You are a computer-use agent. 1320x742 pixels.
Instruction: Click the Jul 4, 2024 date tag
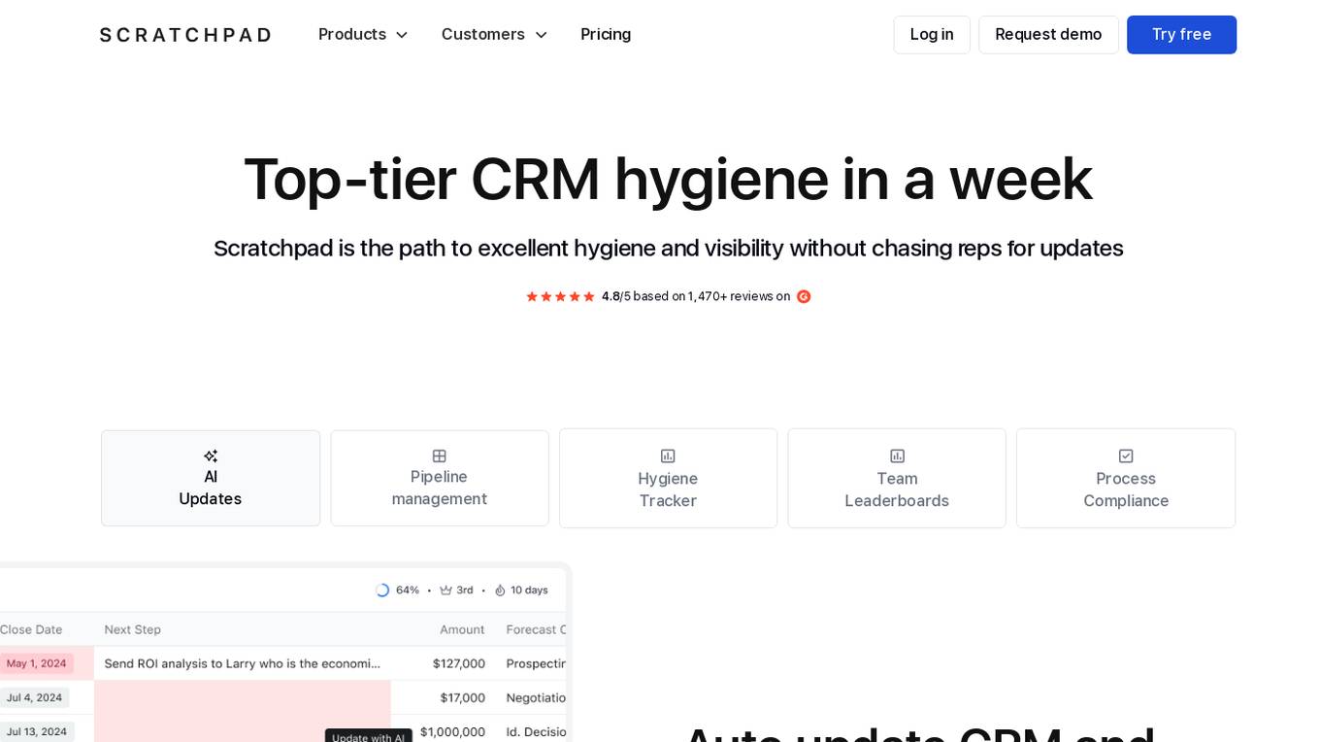pyautogui.click(x=34, y=697)
